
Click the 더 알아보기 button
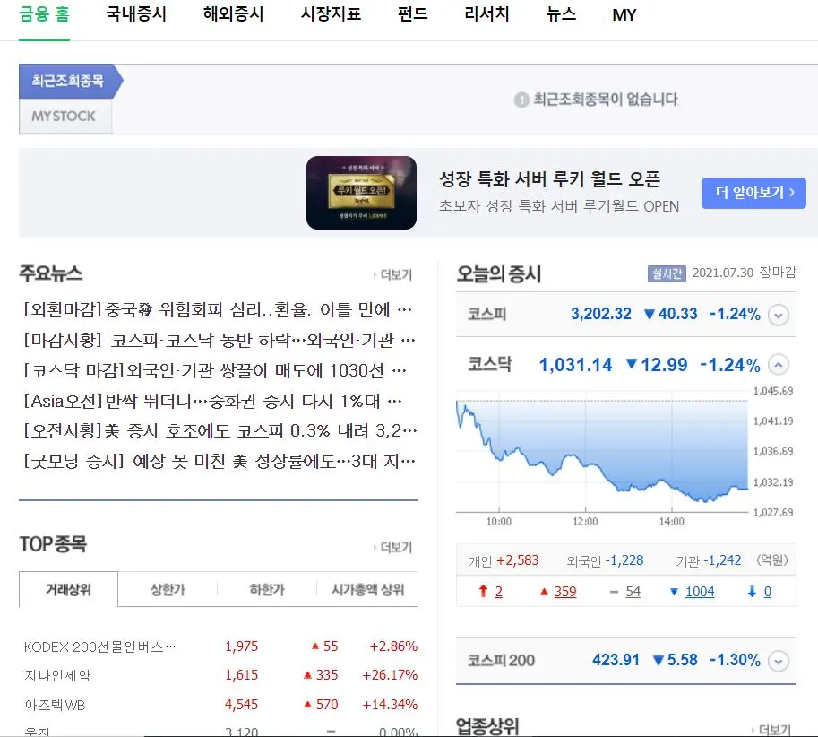coord(753,193)
